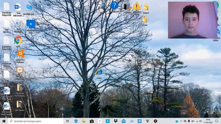
Task: Open the Windows Start menu
Action: point(4,121)
